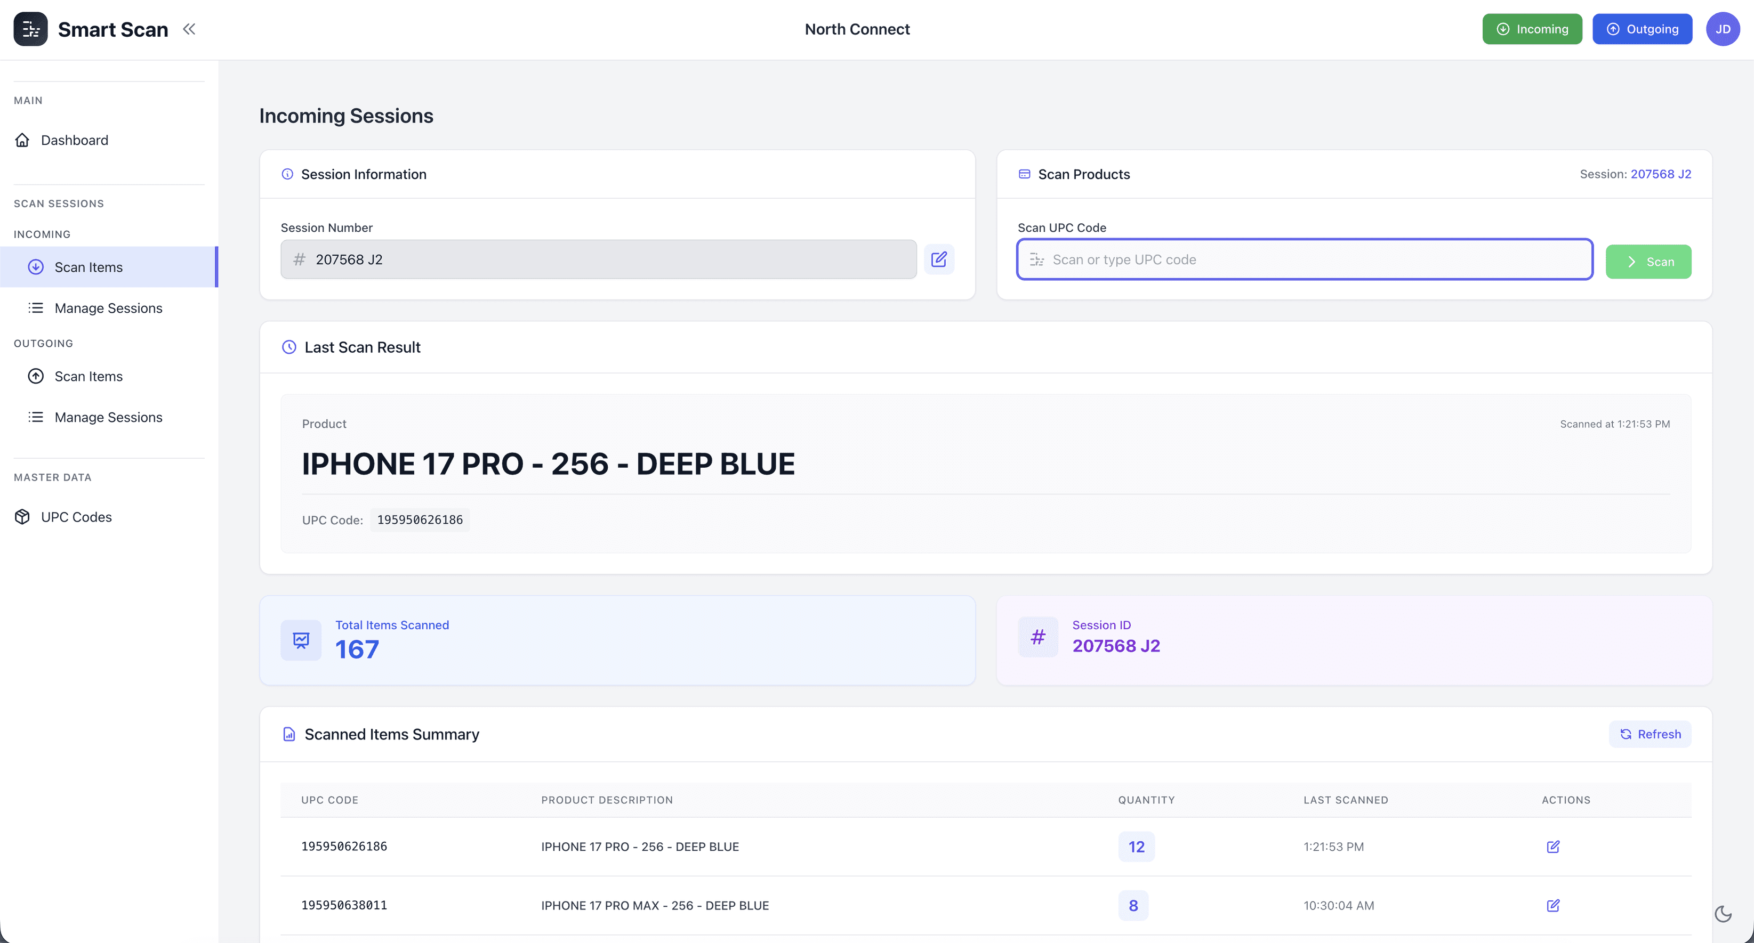Toggle dark mode moon icon
The height and width of the screenshot is (943, 1754).
tap(1723, 914)
